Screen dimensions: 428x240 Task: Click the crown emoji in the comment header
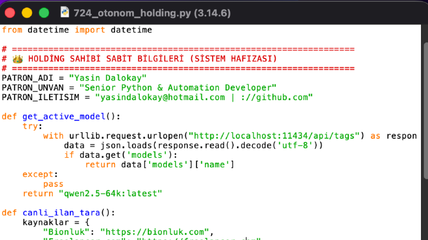tap(18, 59)
